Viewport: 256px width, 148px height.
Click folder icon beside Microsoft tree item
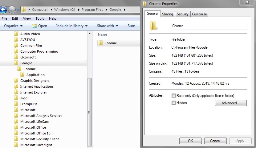(x=16, y=110)
